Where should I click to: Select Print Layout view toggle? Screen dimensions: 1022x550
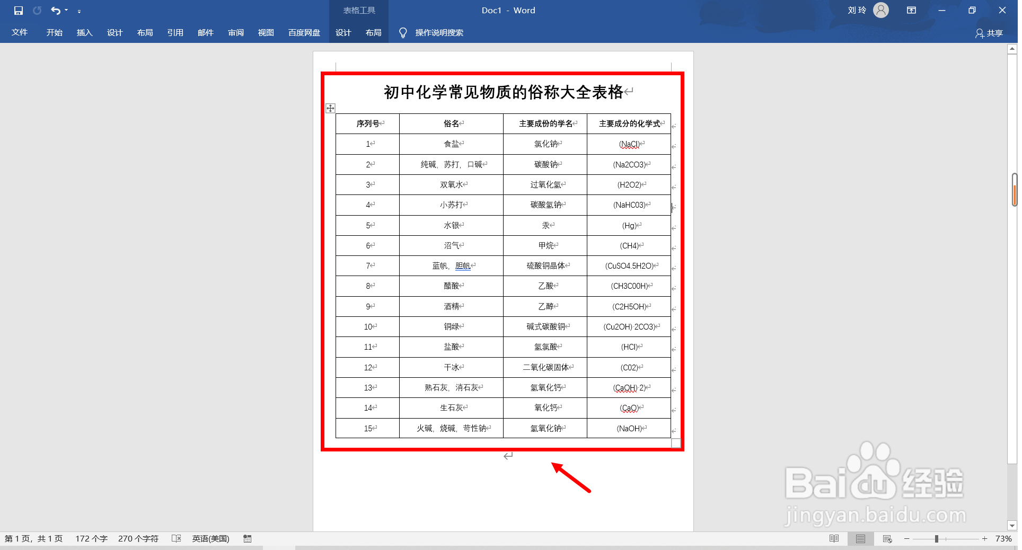(x=860, y=538)
